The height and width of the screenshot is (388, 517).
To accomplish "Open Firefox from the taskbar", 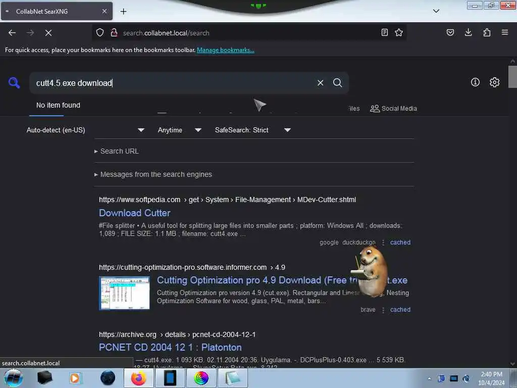I will (139, 378).
